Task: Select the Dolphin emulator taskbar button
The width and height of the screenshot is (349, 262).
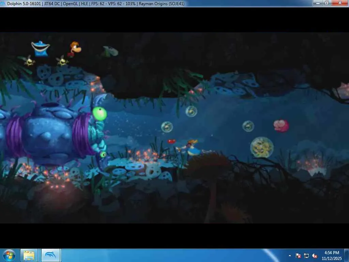Action: pos(50,256)
